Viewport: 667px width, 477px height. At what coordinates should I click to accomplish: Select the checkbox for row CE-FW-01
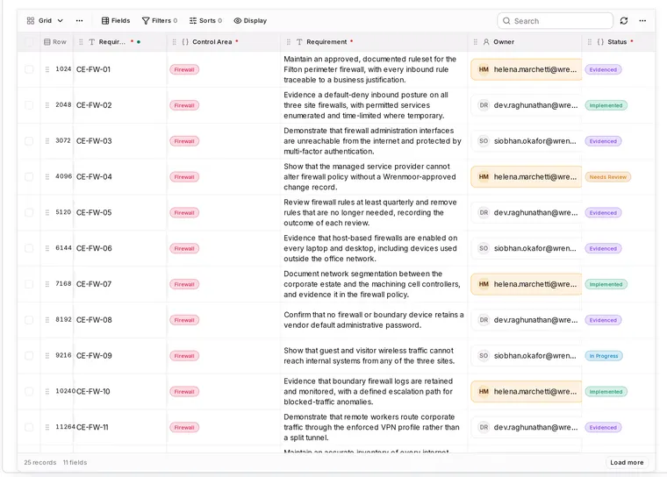click(29, 69)
